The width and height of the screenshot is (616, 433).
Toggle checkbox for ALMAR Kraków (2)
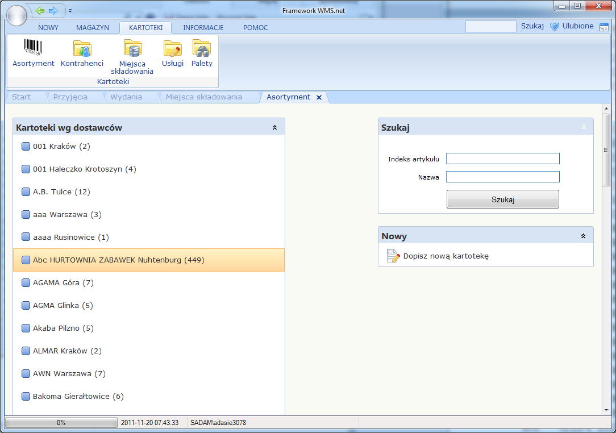click(x=26, y=351)
